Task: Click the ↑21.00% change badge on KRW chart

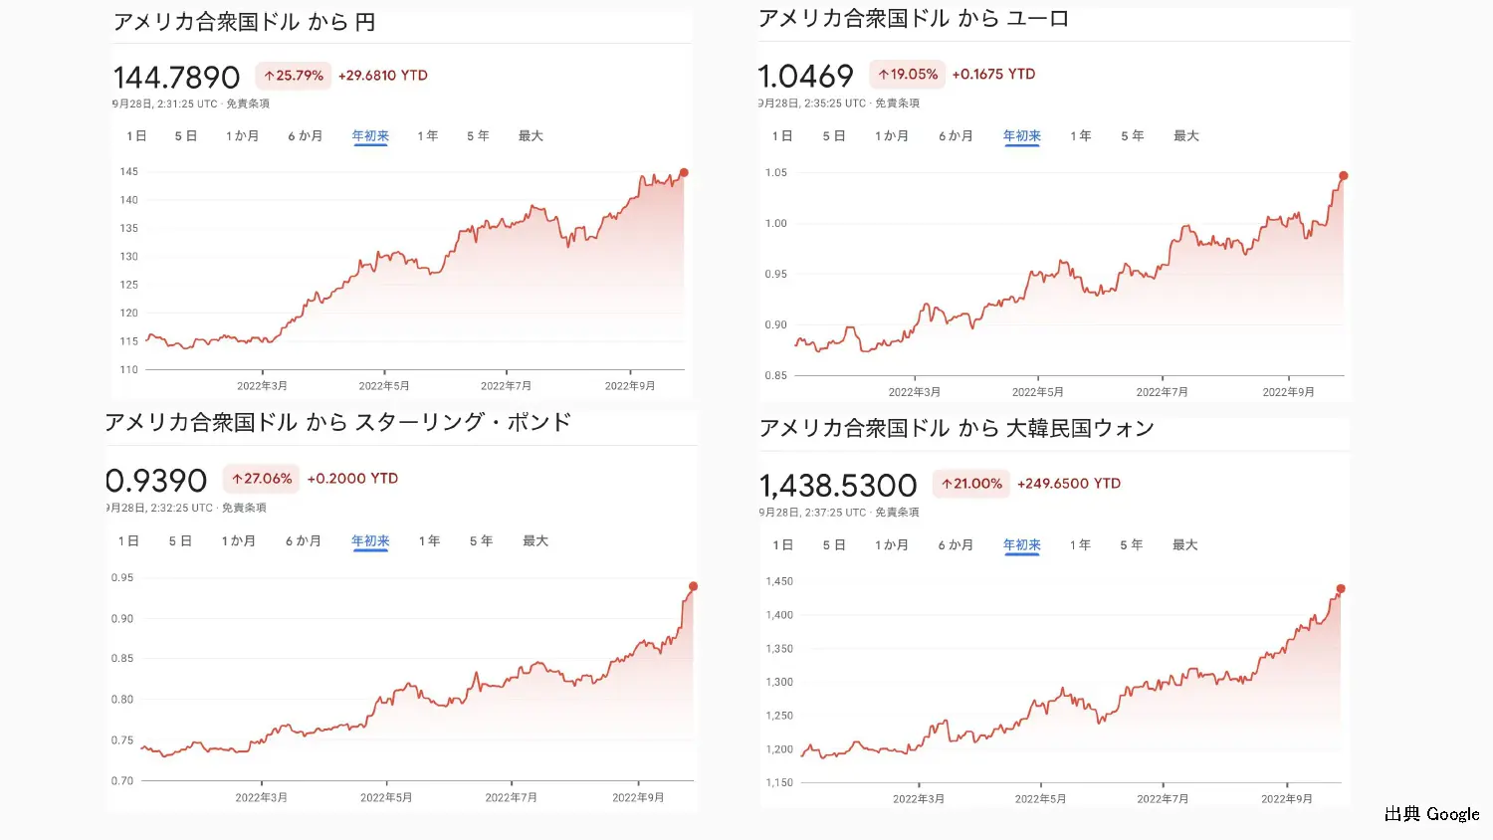Action: (x=970, y=484)
